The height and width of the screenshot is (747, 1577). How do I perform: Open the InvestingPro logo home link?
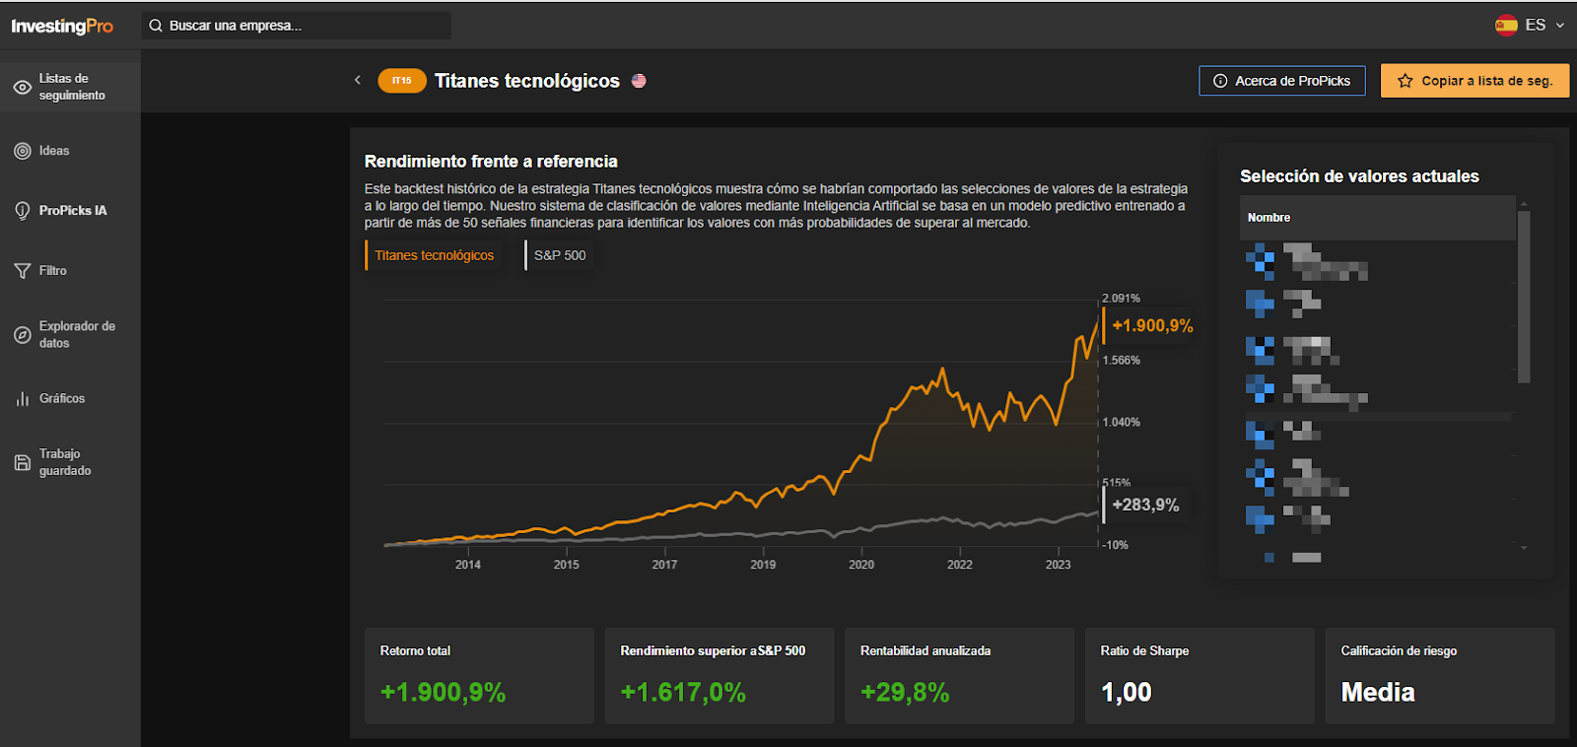pos(62,26)
